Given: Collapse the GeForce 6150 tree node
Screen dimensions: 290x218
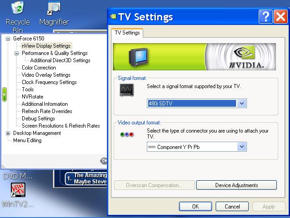Looking at the screenshot, I should click(8, 39).
